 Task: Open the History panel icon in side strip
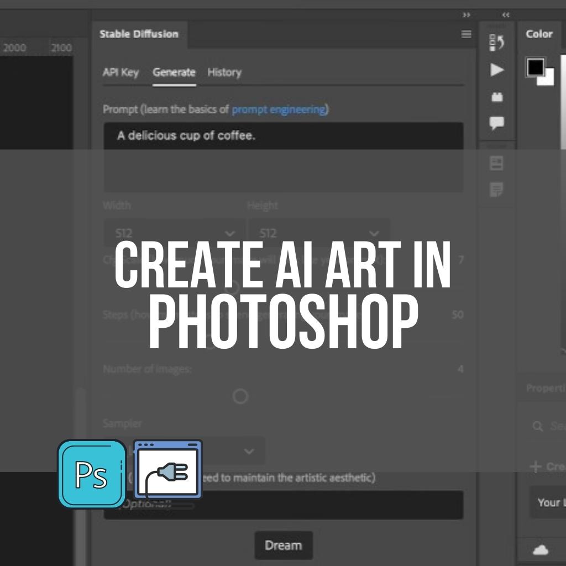pyautogui.click(x=497, y=43)
